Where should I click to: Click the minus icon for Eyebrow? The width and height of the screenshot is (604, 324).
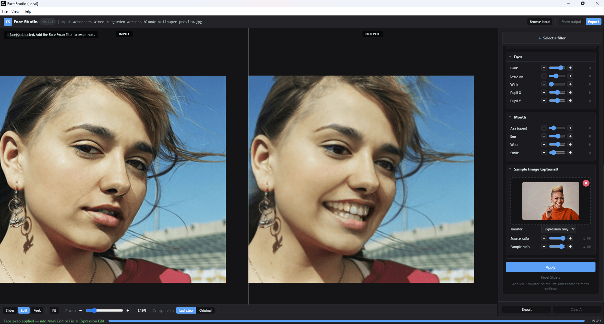pos(544,76)
